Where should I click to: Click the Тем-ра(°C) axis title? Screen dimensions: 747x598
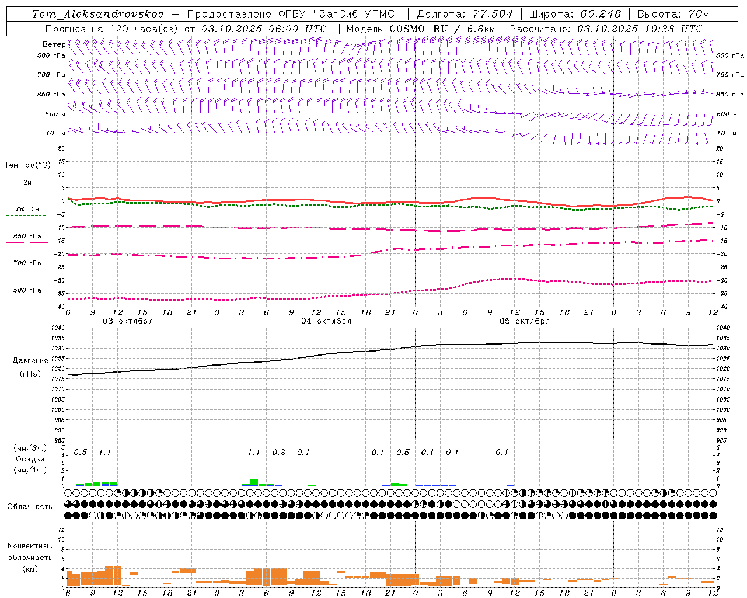click(x=27, y=165)
